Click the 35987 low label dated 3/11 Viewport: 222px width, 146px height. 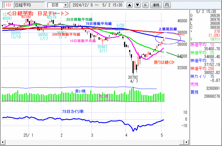pyautogui.click(x=103, y=47)
